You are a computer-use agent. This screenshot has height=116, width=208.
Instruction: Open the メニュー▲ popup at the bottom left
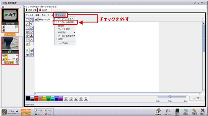click(13, 111)
